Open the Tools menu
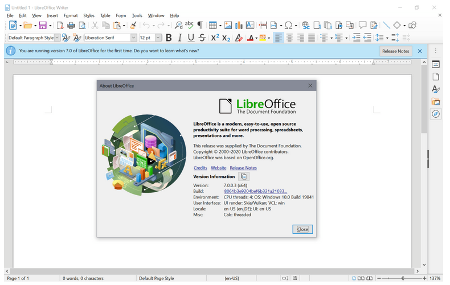The height and width of the screenshot is (285, 450). [137, 15]
